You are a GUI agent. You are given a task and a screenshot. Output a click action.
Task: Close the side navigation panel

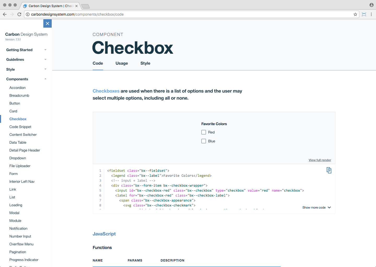click(48, 23)
